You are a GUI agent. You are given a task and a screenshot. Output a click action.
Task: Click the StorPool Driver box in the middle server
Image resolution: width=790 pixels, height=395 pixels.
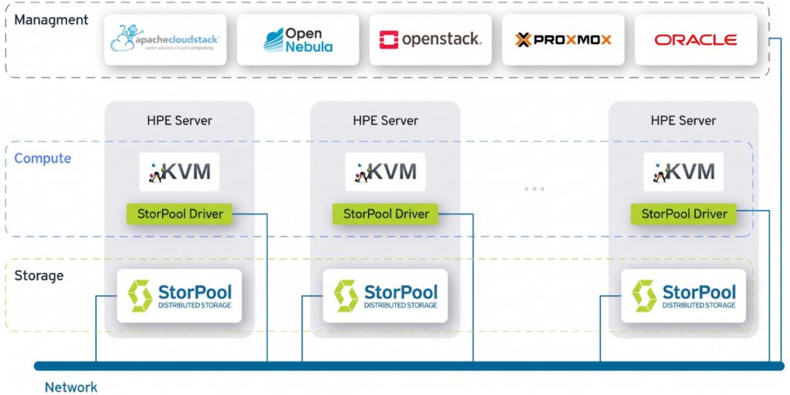tap(386, 214)
